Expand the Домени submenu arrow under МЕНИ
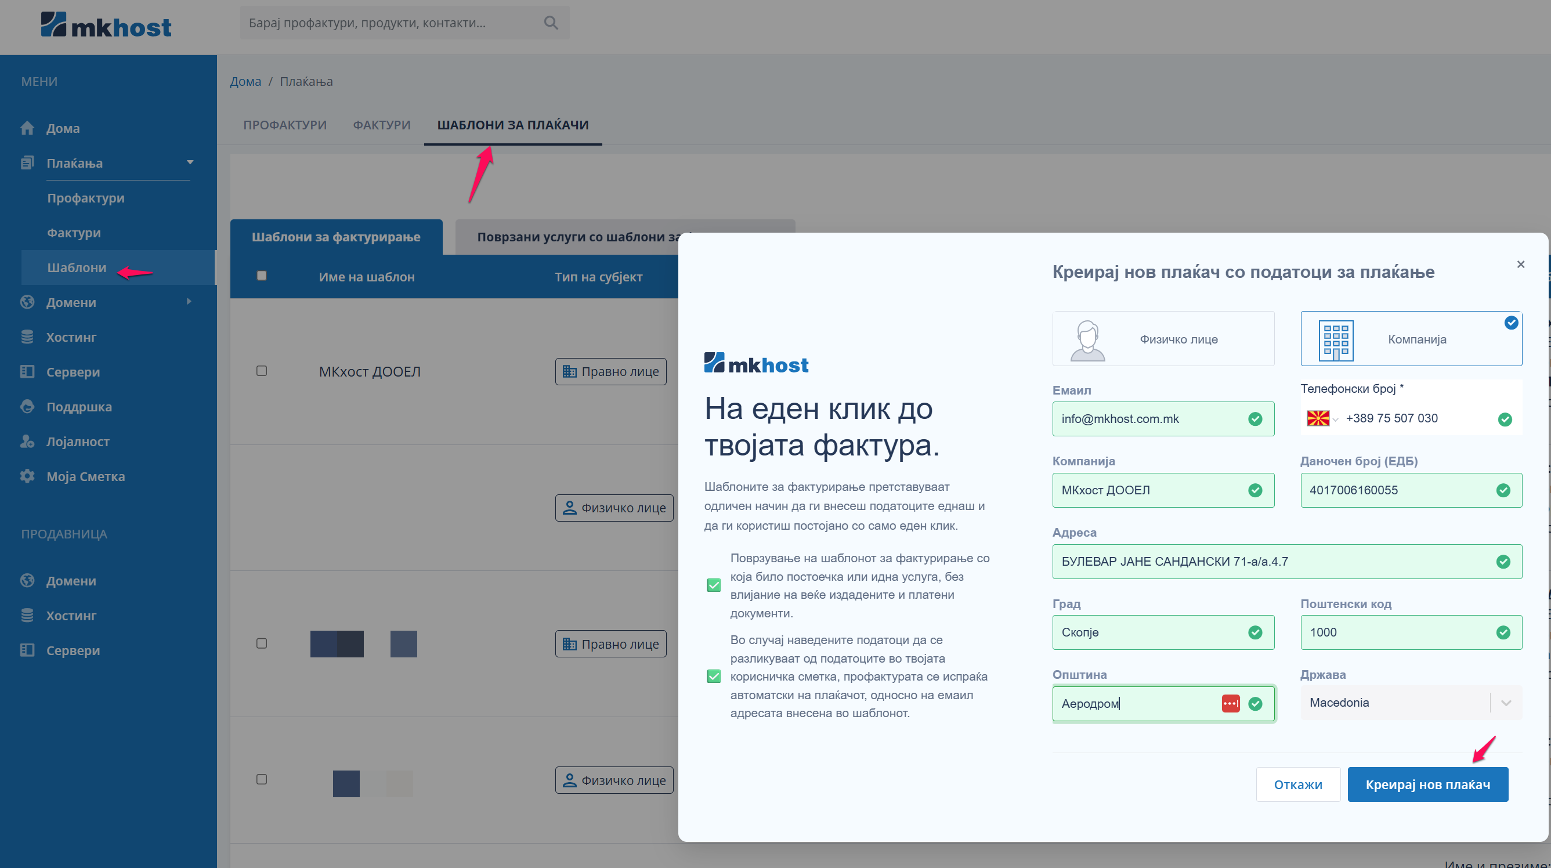The image size is (1551, 868). click(x=189, y=302)
